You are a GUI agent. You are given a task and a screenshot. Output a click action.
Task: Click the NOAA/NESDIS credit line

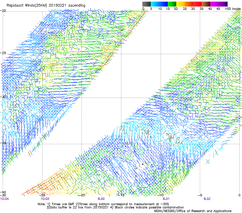[193, 211]
